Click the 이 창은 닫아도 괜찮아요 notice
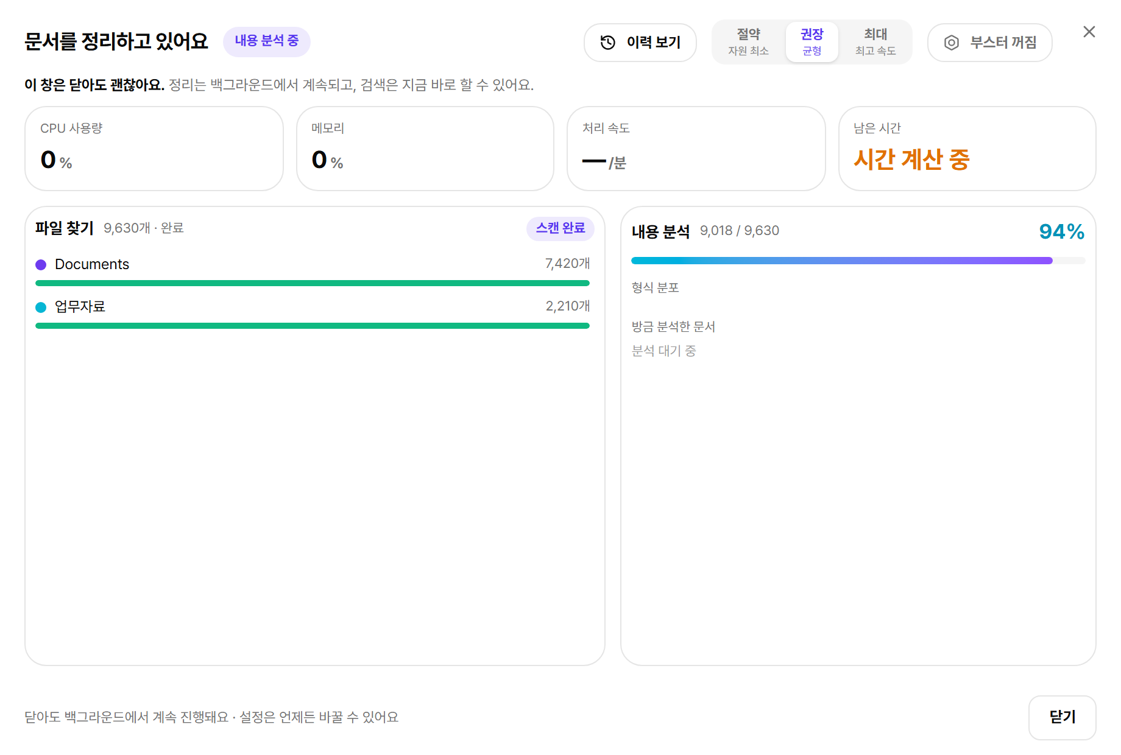Viewport: 1121px width, 755px height. click(x=94, y=85)
